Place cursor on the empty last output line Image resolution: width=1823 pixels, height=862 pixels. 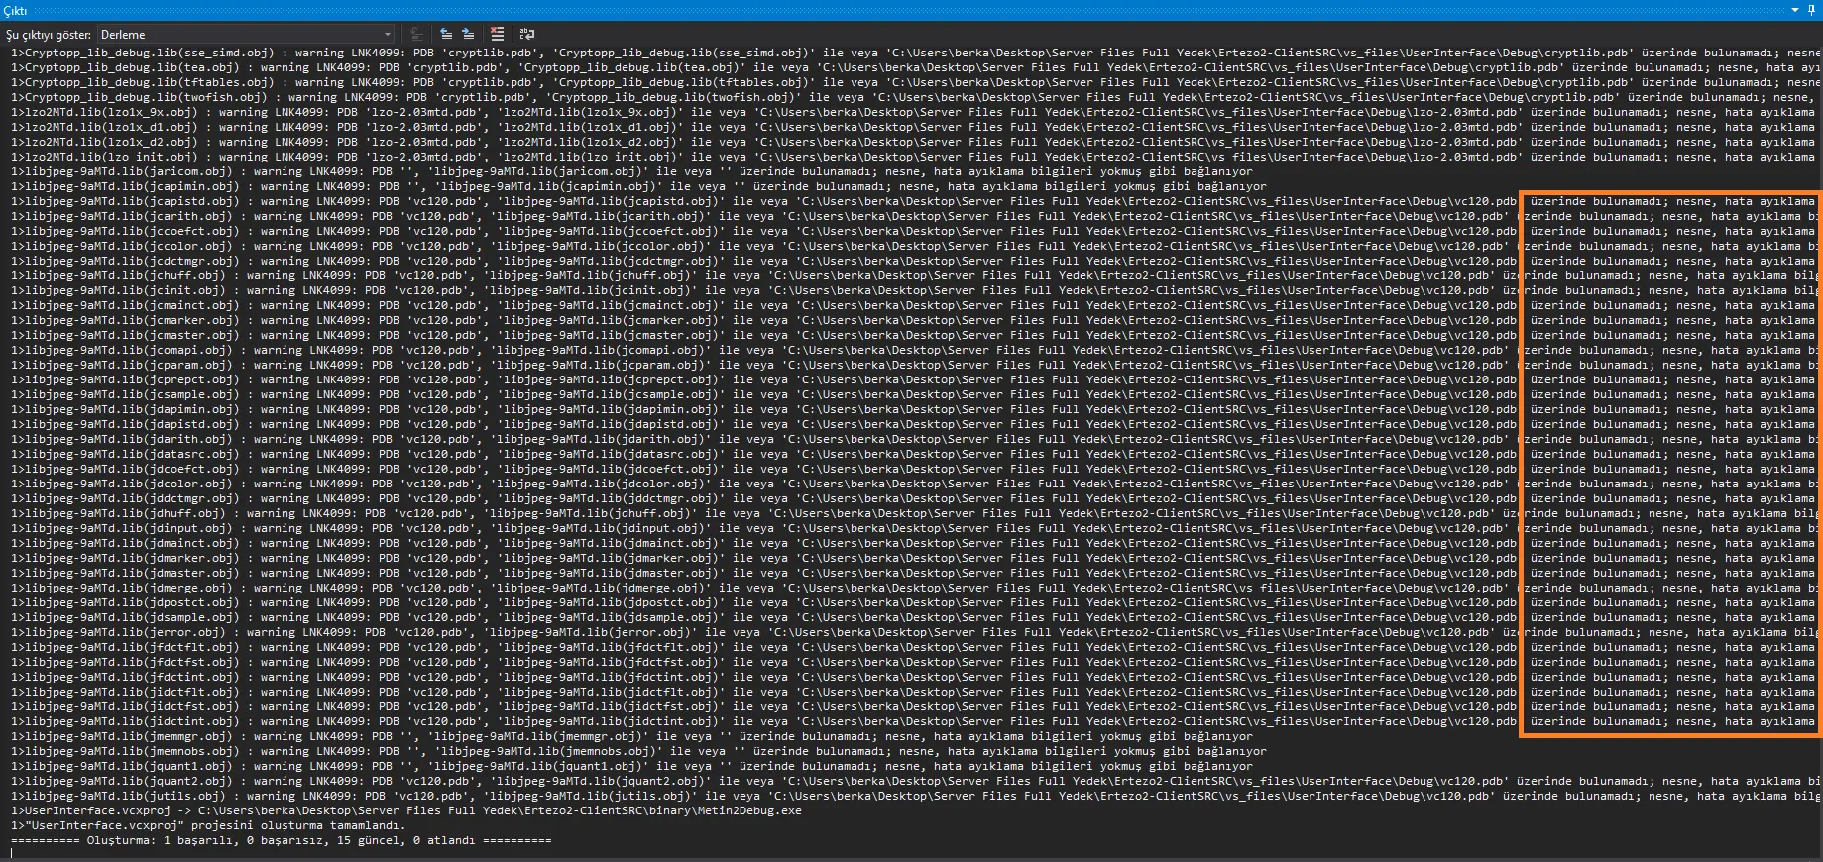[x=397, y=853]
